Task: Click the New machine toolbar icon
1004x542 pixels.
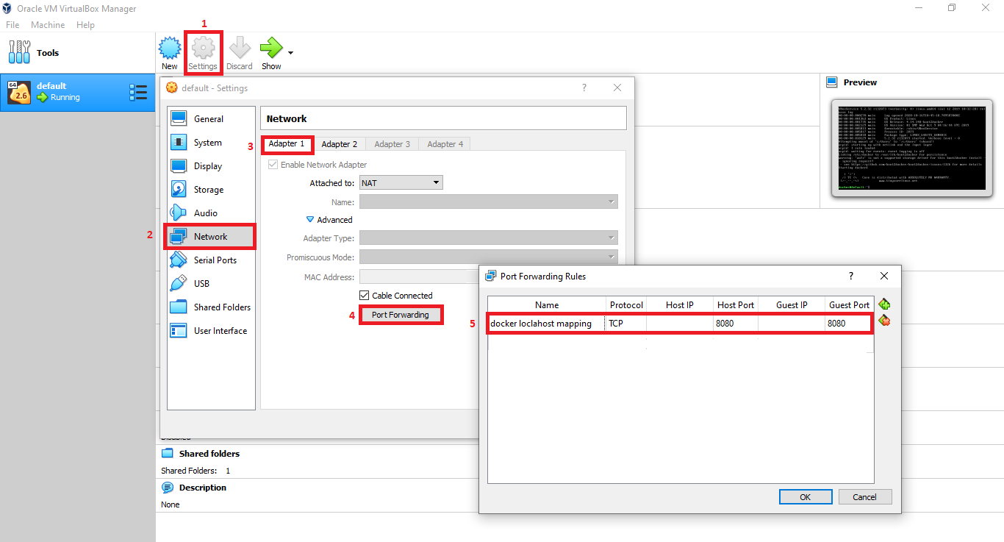Action: point(170,48)
